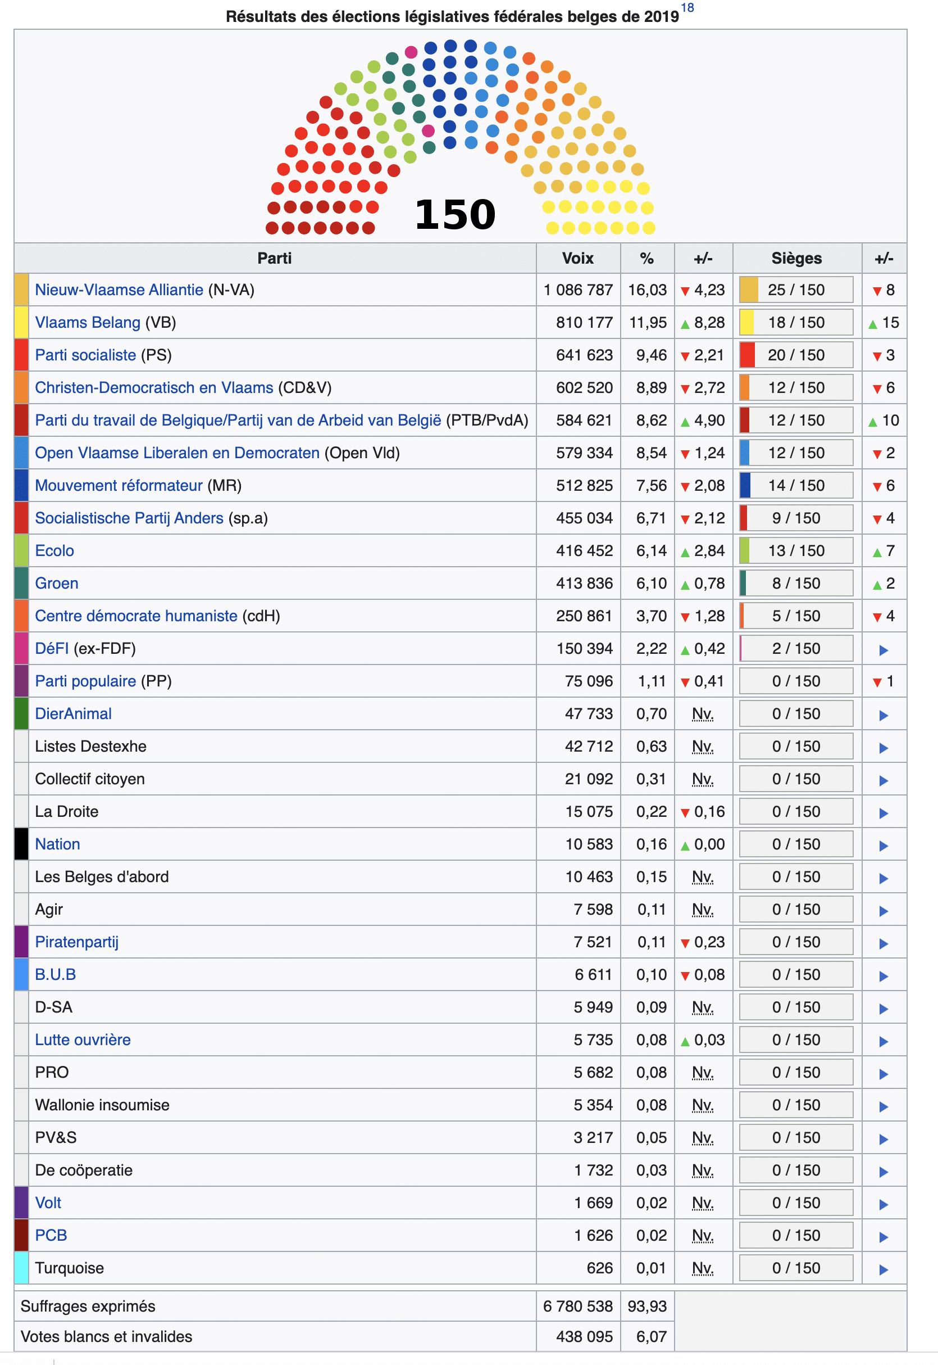Click the blue unchanged arrow in DierAnimal row
Viewport: 938px width, 1365px height.
pyautogui.click(x=884, y=715)
